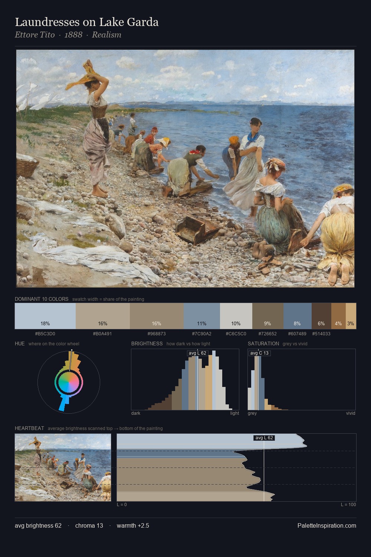Click the subtitle 'Ettore Tito · 1888 · Realism'
The height and width of the screenshot is (557, 371).
pyautogui.click(x=68, y=35)
